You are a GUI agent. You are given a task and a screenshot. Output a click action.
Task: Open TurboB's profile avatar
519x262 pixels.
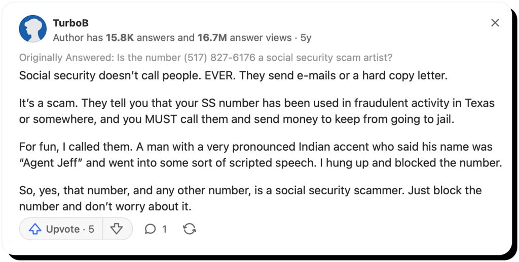(x=32, y=29)
